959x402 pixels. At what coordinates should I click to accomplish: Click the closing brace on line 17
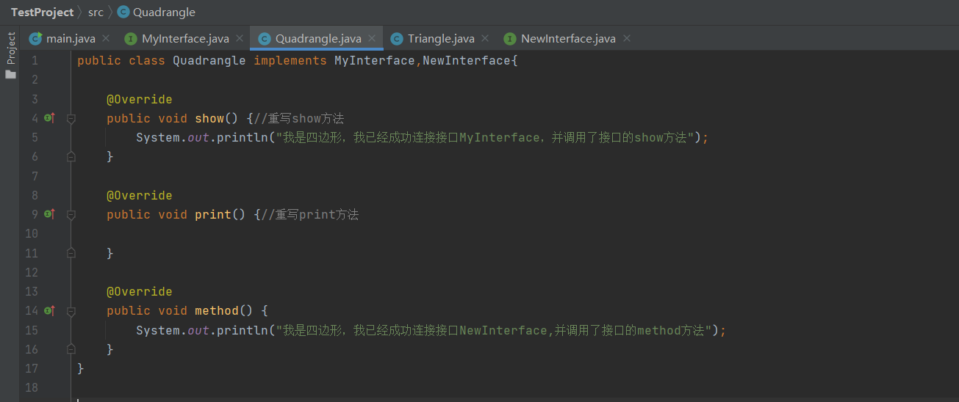click(81, 368)
